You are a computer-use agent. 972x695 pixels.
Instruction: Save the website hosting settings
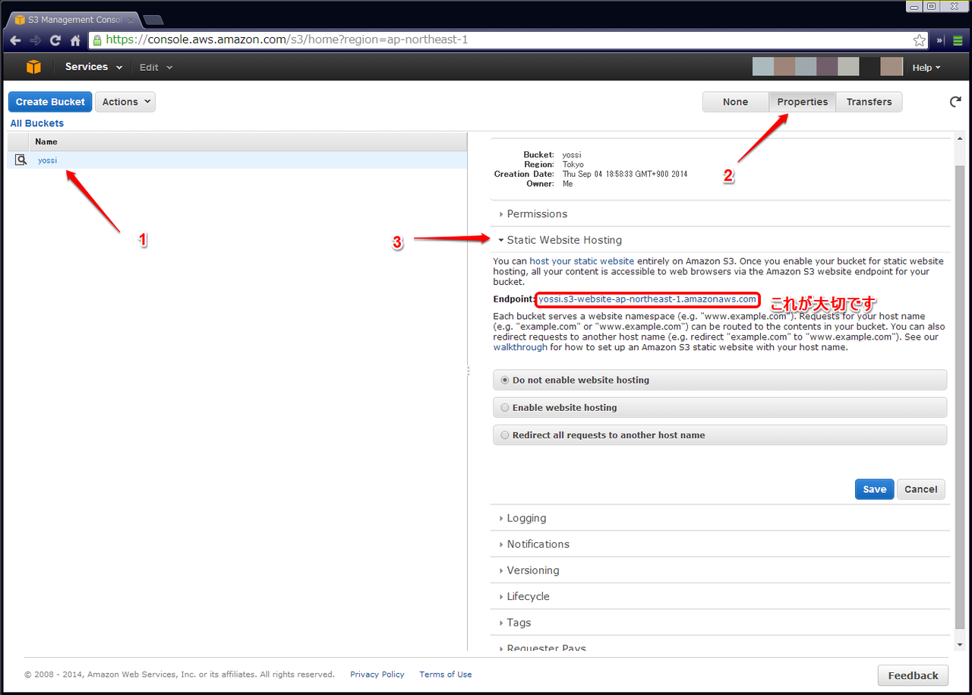(874, 489)
